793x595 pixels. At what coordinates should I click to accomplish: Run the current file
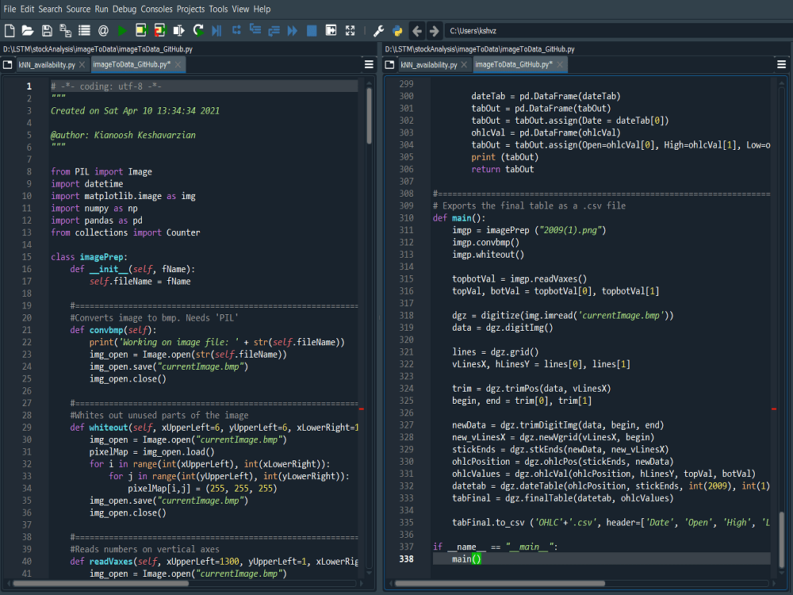coord(121,30)
